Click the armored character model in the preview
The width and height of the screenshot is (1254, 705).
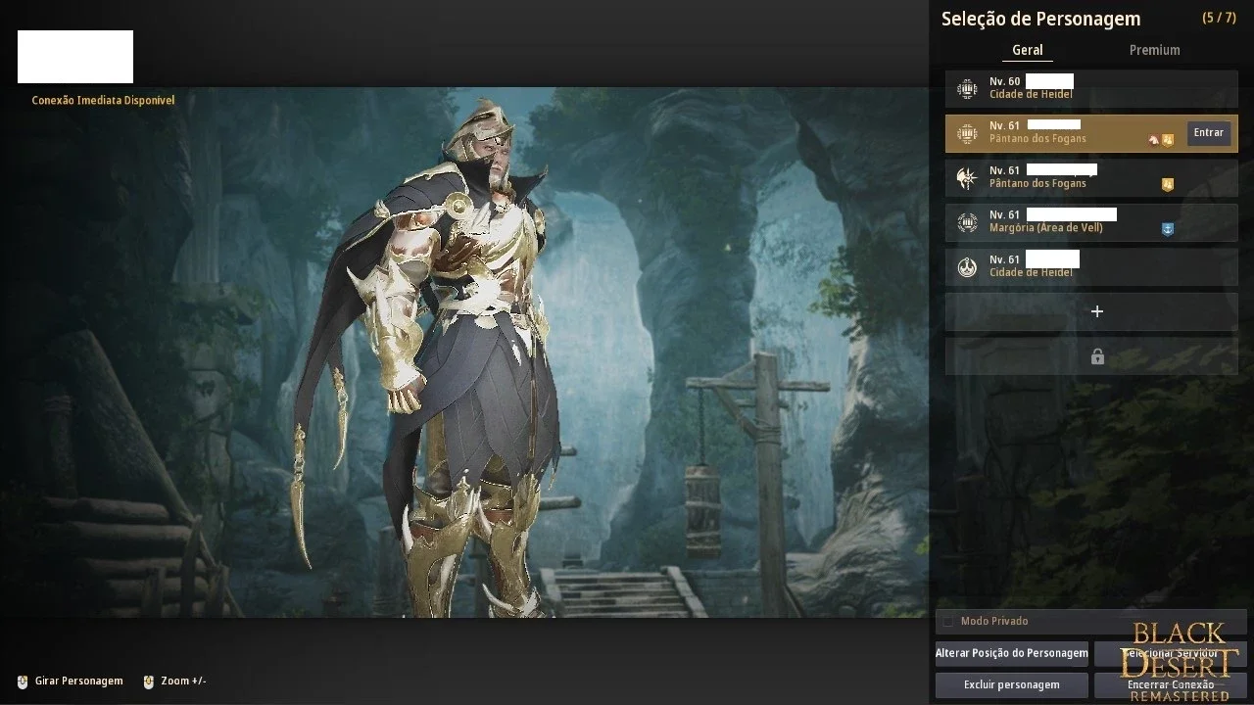[441, 357]
